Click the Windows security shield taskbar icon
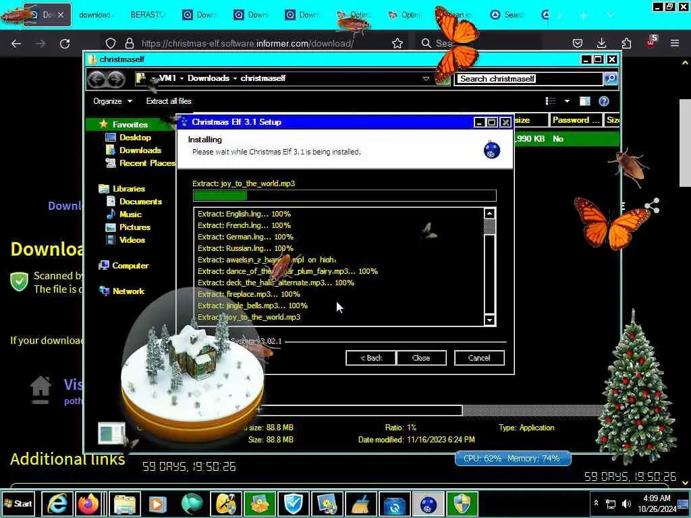The width and height of the screenshot is (691, 518). 462,504
